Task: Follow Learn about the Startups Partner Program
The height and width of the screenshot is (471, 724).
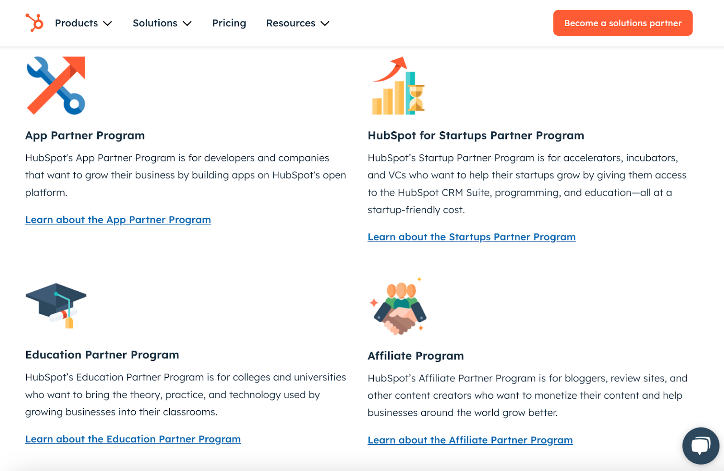Action: 472,236
